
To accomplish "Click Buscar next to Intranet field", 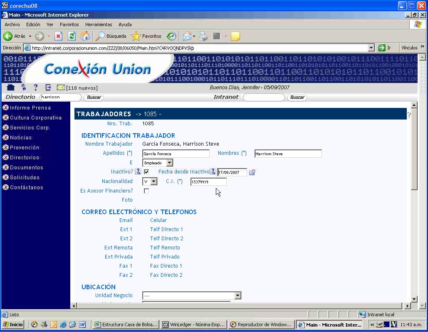I will 297,97.
